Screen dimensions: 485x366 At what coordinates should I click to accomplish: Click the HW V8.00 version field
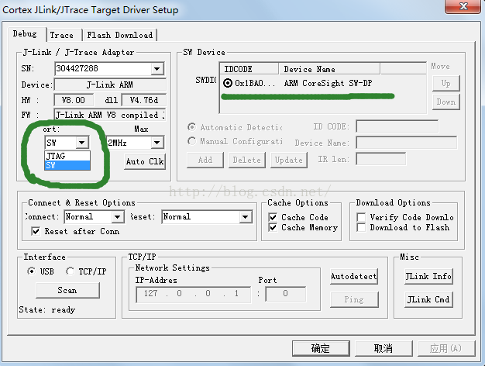[x=74, y=100]
